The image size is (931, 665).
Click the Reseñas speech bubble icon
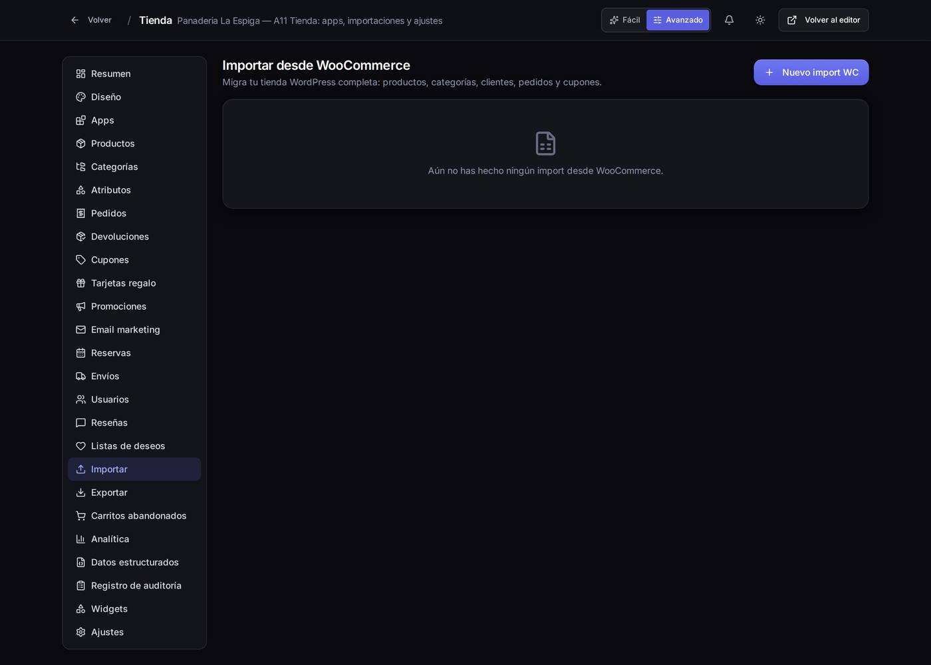click(x=80, y=423)
